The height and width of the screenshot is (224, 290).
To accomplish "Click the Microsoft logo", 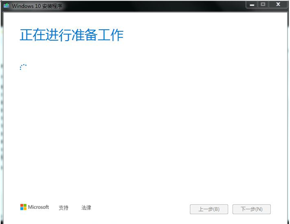I will [x=34, y=207].
